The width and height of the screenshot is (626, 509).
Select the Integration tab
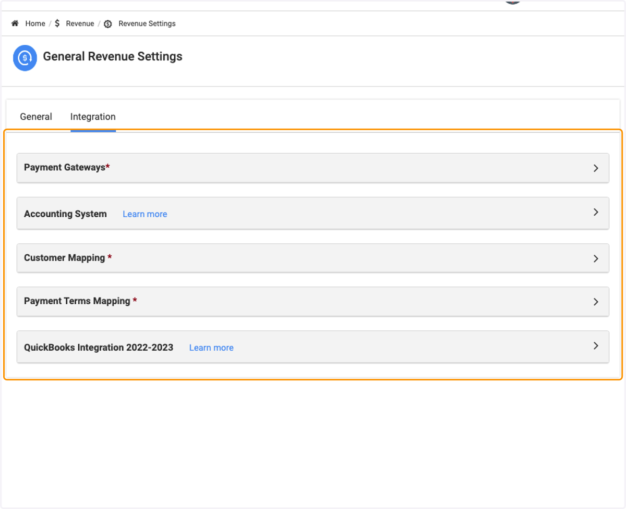[93, 117]
